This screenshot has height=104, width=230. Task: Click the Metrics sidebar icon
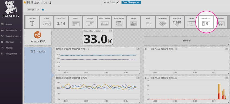pyautogui.click(x=2, y=48)
